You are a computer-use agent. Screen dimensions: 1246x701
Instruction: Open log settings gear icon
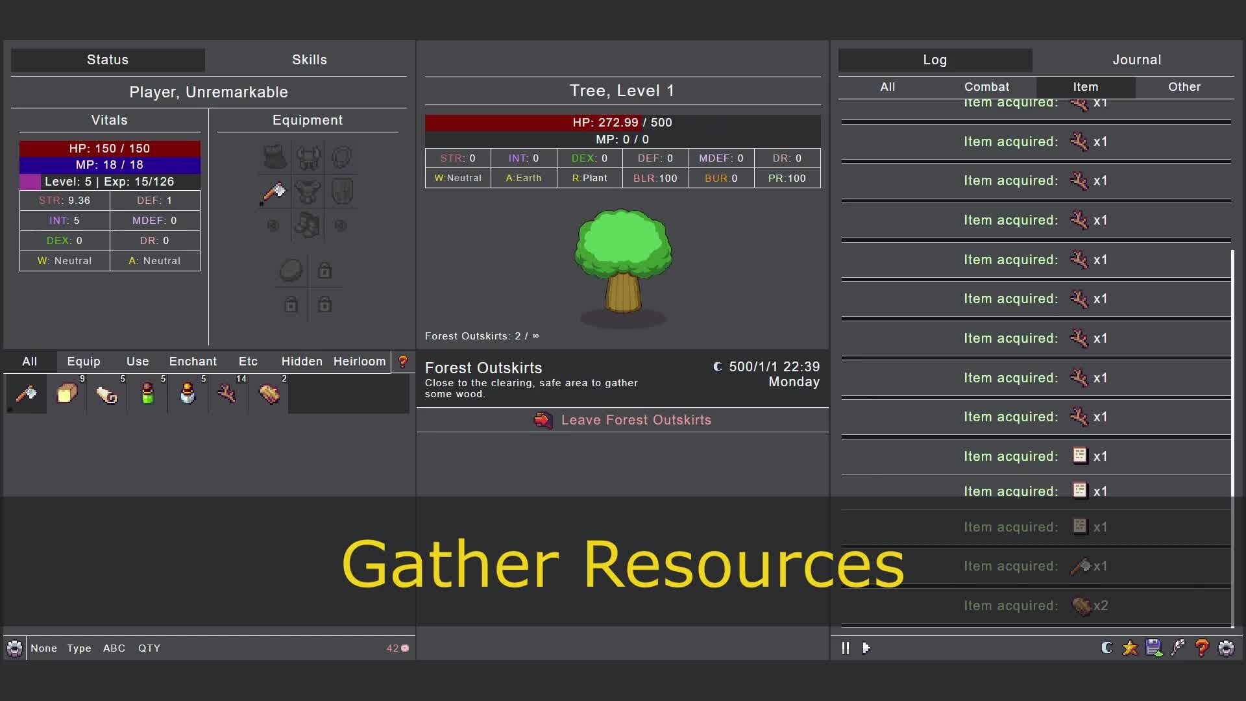(1226, 648)
